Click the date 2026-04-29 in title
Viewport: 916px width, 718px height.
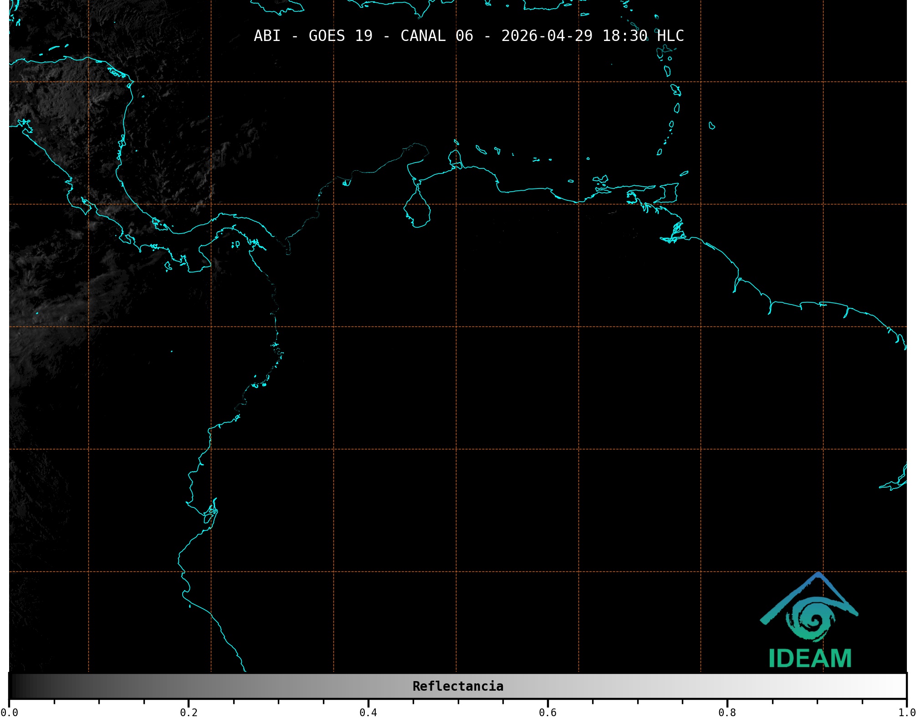click(547, 36)
